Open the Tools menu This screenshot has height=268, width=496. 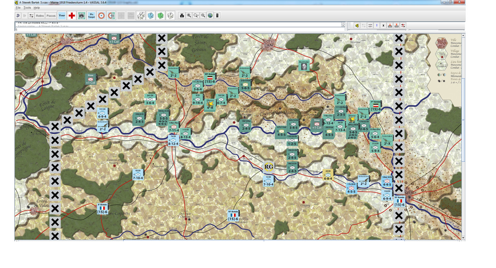[x=27, y=8]
